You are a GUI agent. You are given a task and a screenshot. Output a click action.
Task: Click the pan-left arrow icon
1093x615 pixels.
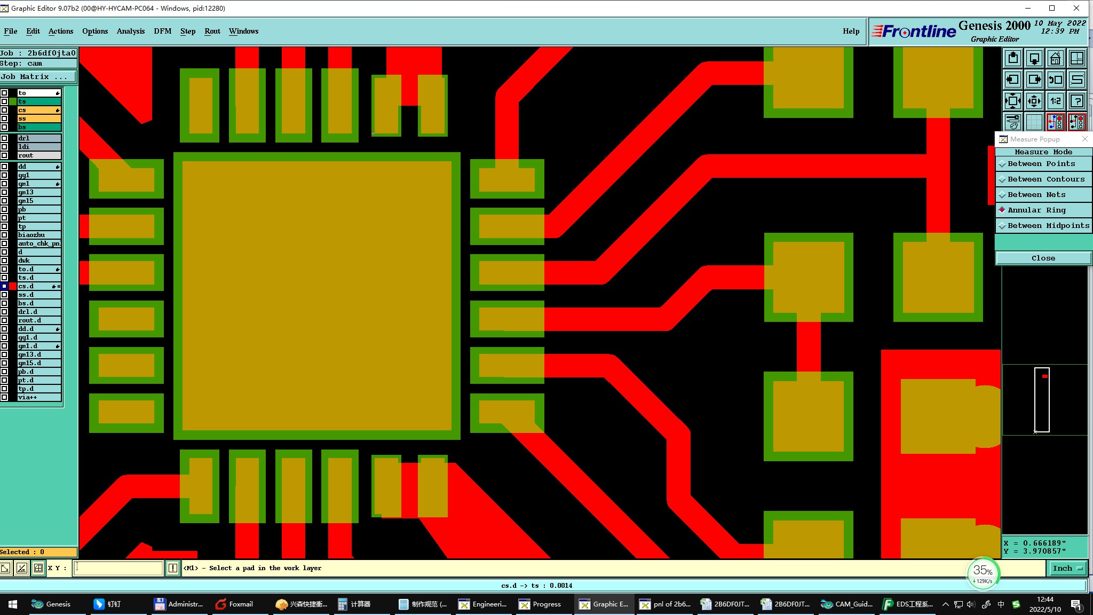[1012, 80]
